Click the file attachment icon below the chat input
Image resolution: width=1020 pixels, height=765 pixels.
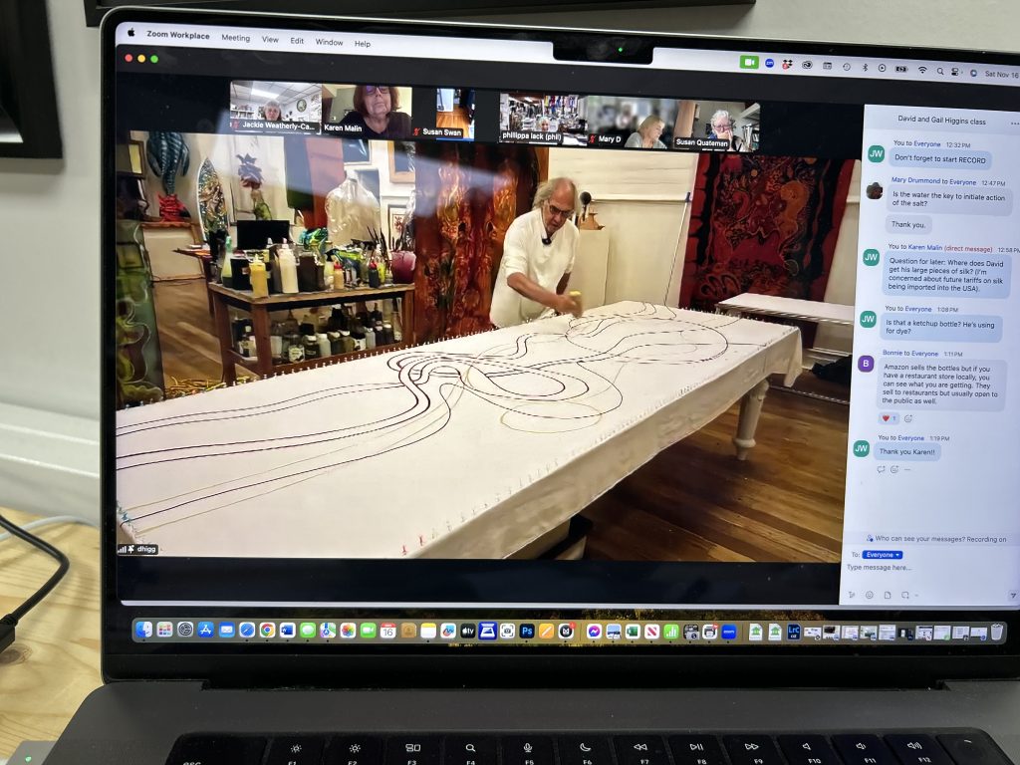(x=888, y=595)
